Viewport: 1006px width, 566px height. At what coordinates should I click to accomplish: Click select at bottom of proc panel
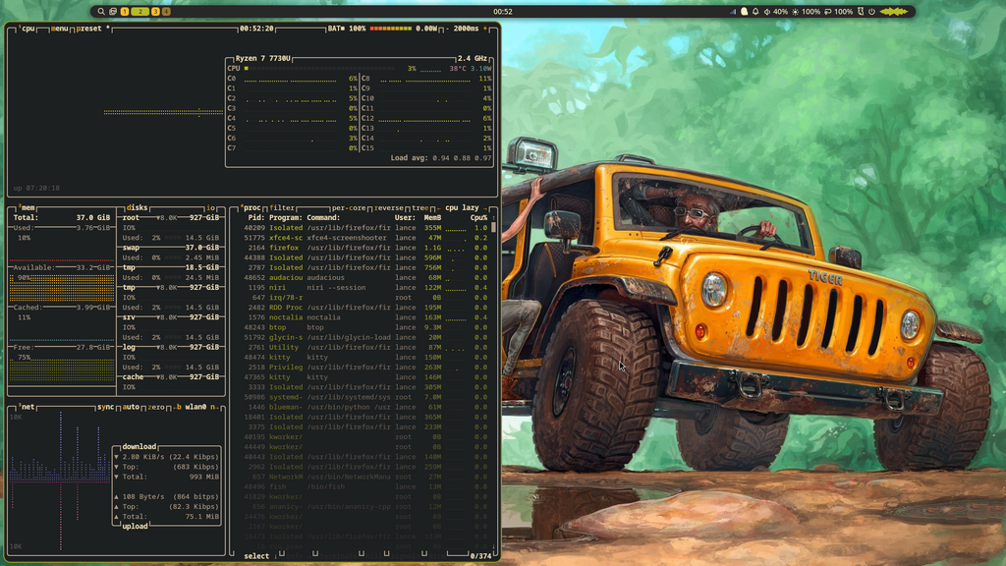point(256,556)
